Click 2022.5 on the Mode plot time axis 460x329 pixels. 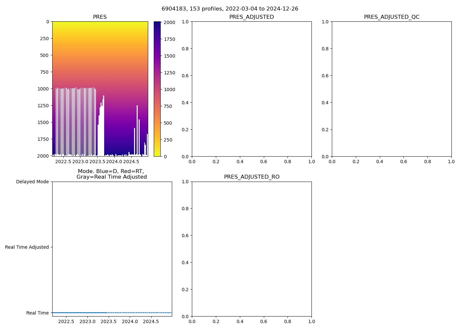point(66,322)
